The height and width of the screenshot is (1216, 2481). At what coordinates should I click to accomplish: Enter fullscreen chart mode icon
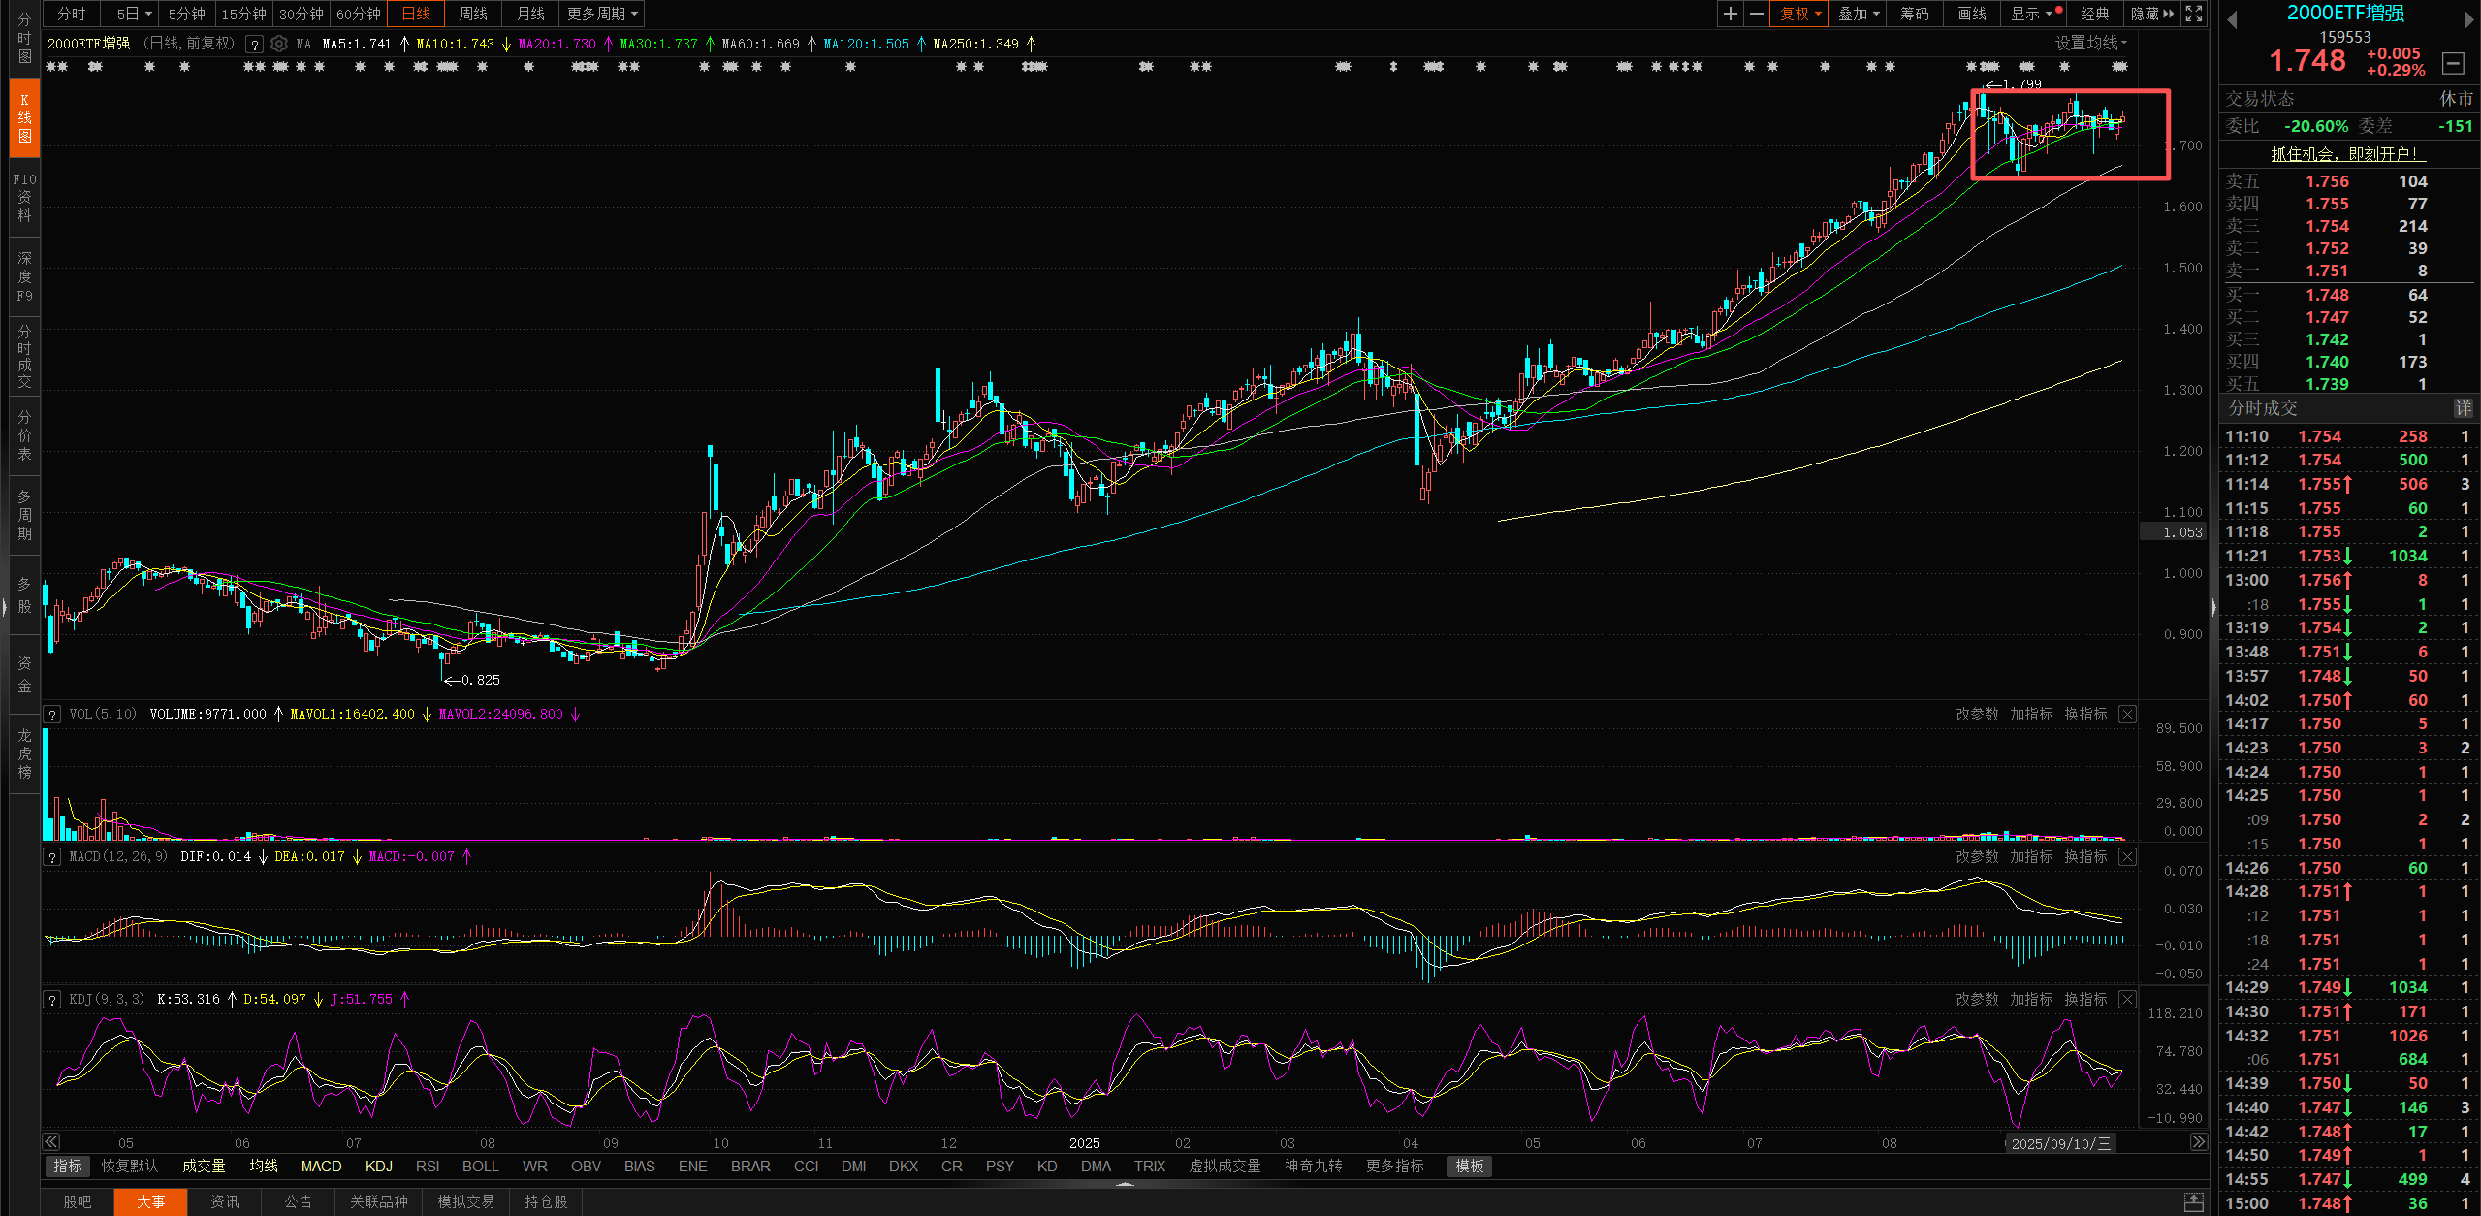2194,14
